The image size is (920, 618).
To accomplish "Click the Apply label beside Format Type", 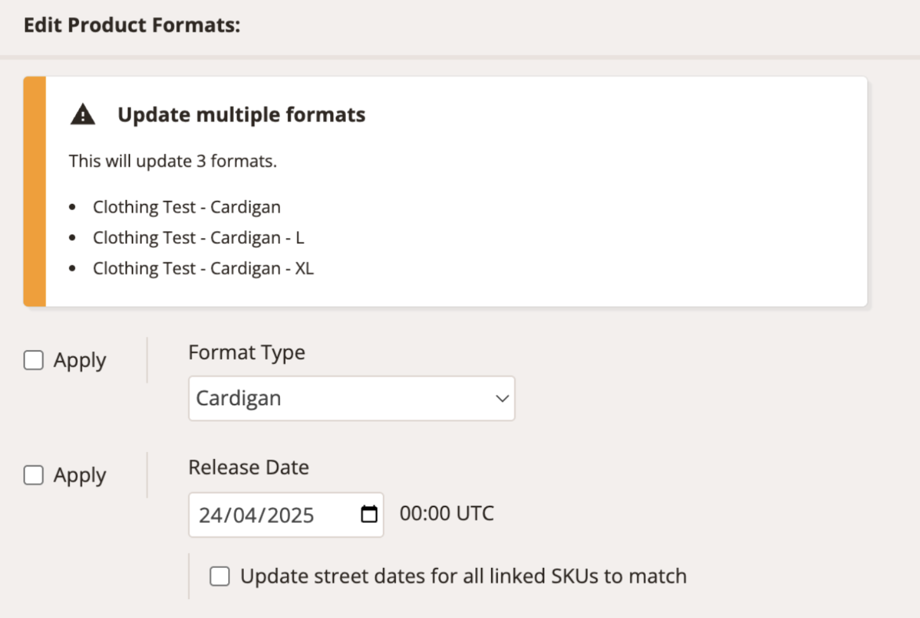I will 80,361.
